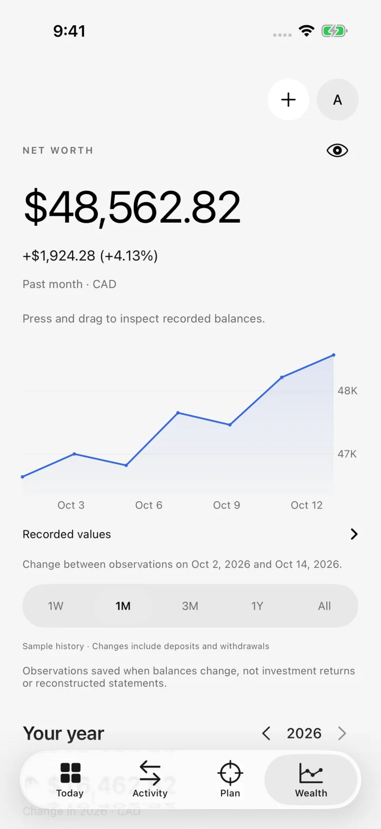381x829 pixels.
Task: Click the Oct 12 axis label
Action: (307, 505)
